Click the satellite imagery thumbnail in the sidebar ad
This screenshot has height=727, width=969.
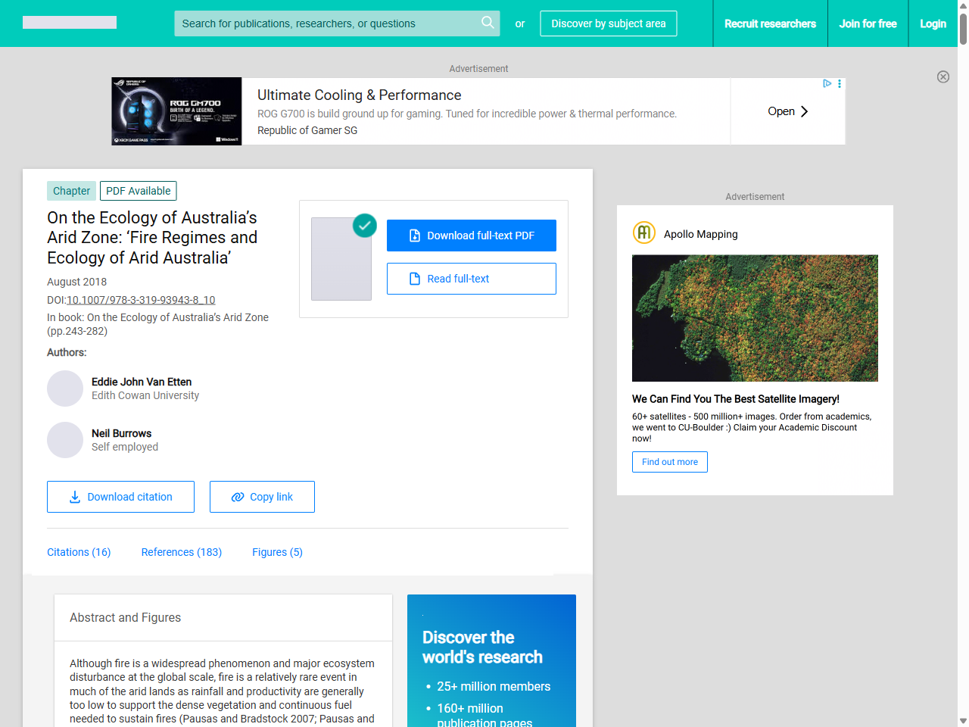[x=755, y=318]
